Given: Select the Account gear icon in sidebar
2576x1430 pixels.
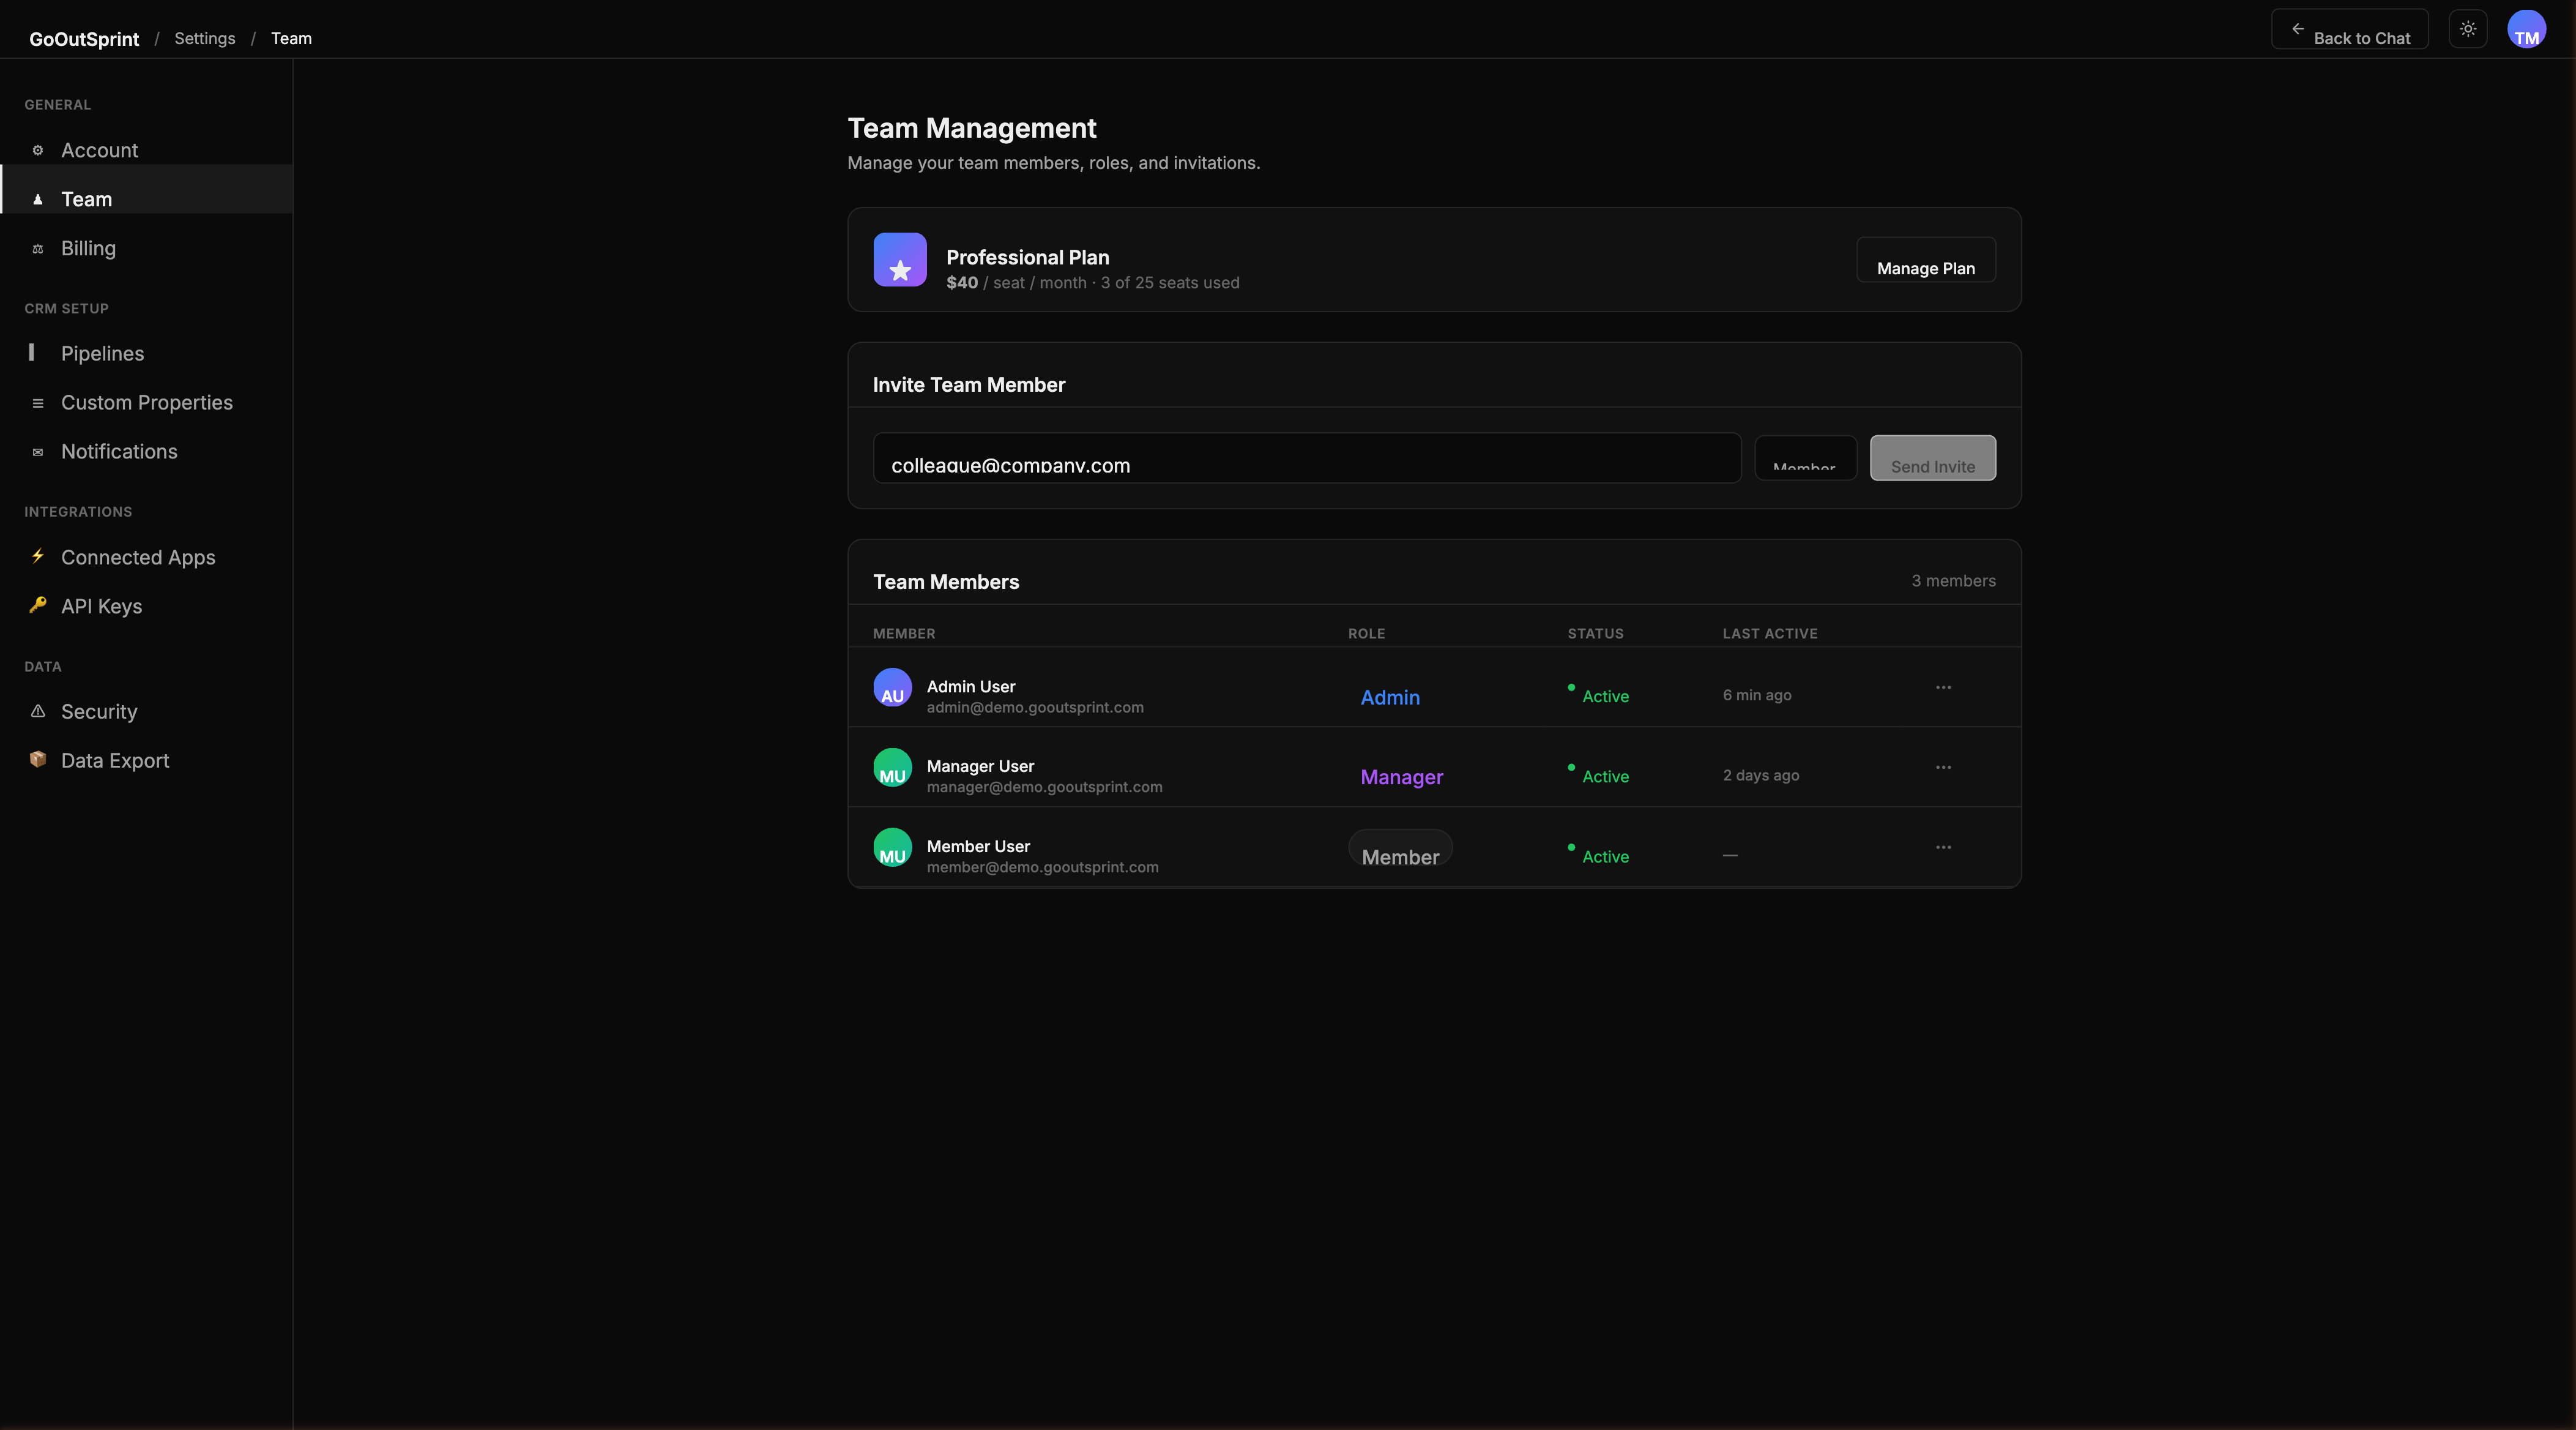Looking at the screenshot, I should [38, 150].
